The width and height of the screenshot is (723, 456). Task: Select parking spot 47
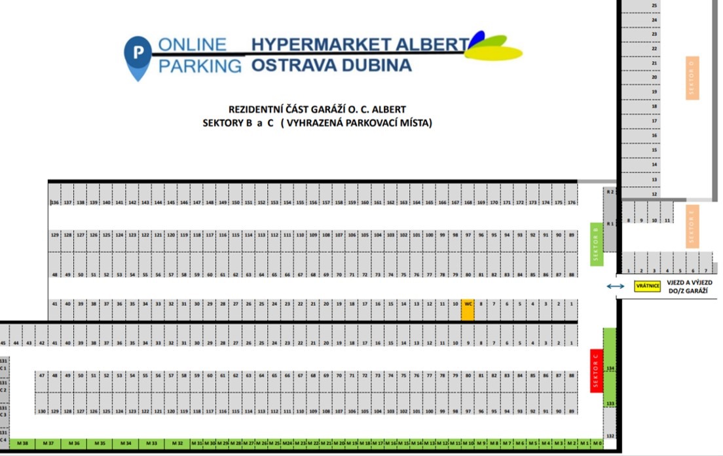pos(41,382)
